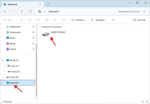Select the Netzwerk window tab

[23, 4]
